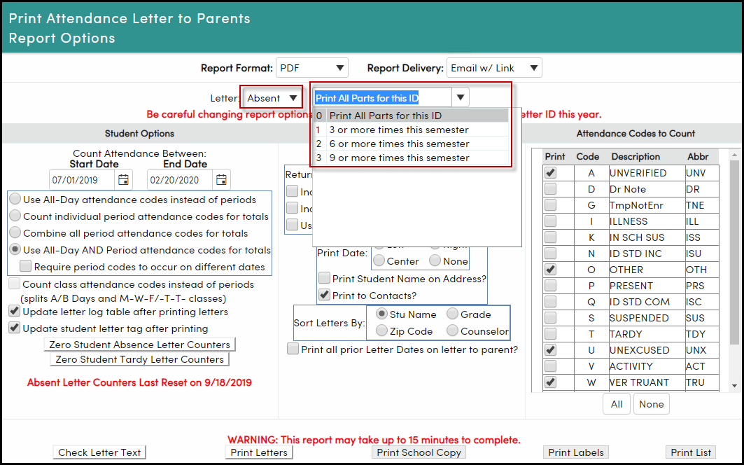Check Print for code D Dr Note
The image size is (744, 465).
click(550, 189)
